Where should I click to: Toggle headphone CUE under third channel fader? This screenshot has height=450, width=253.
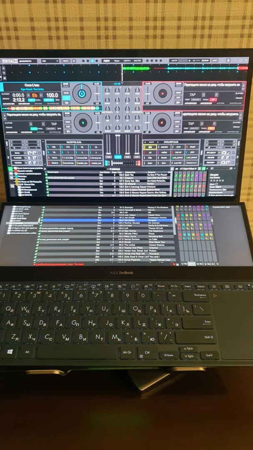(x=127, y=157)
